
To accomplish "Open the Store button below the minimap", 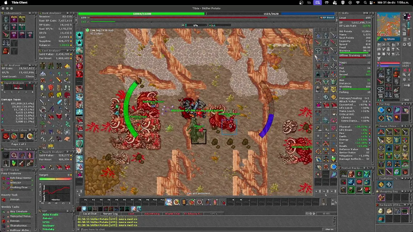I will [x=389, y=39].
